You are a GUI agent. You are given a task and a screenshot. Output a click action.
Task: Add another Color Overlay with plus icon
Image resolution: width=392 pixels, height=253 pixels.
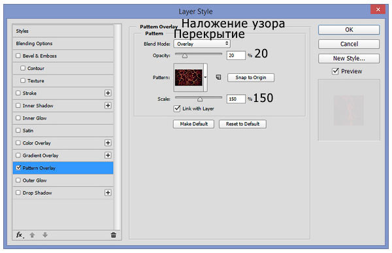(x=108, y=143)
